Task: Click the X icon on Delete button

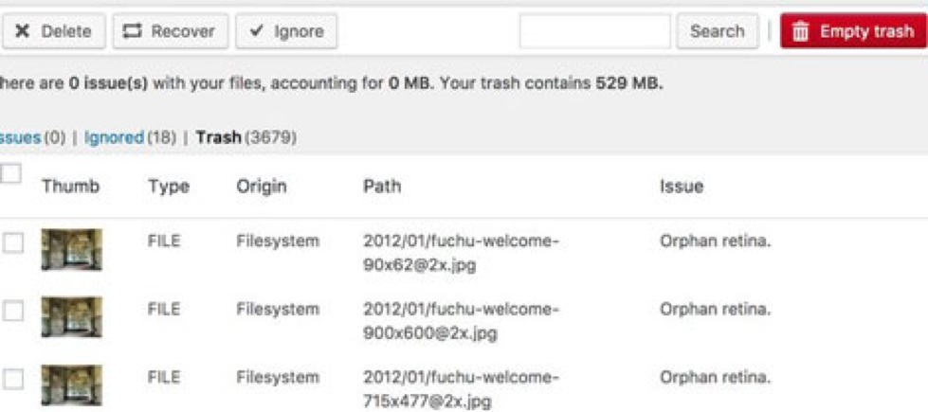Action: coord(23,31)
